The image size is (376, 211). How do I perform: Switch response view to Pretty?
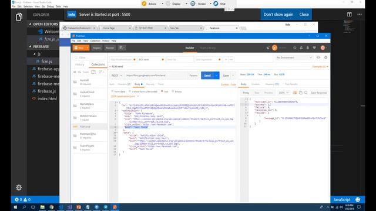coord(246,93)
